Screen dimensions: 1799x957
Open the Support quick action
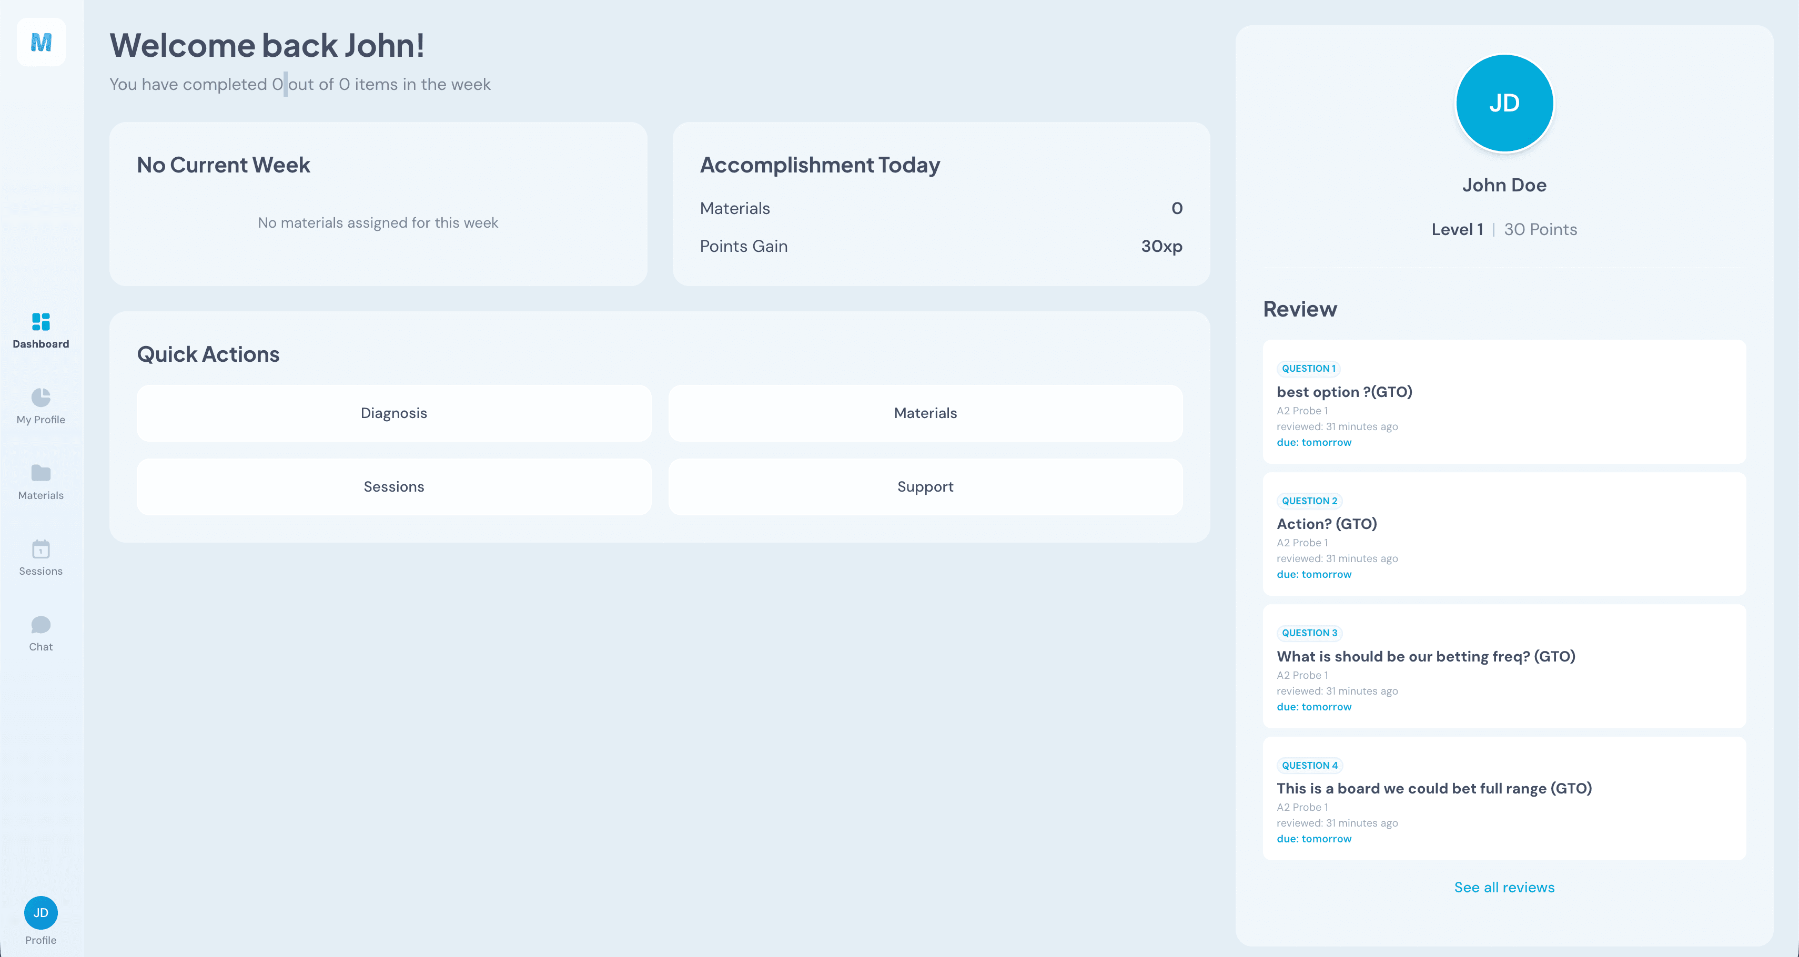(x=925, y=486)
